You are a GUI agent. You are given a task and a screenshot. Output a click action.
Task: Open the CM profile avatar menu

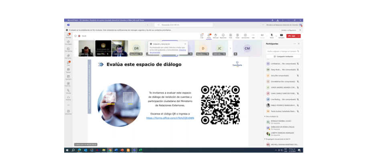click(x=300, y=25)
